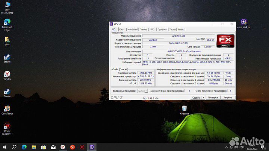
Task: Open the Тесты tab in CPU-Z
Action: 172,29
